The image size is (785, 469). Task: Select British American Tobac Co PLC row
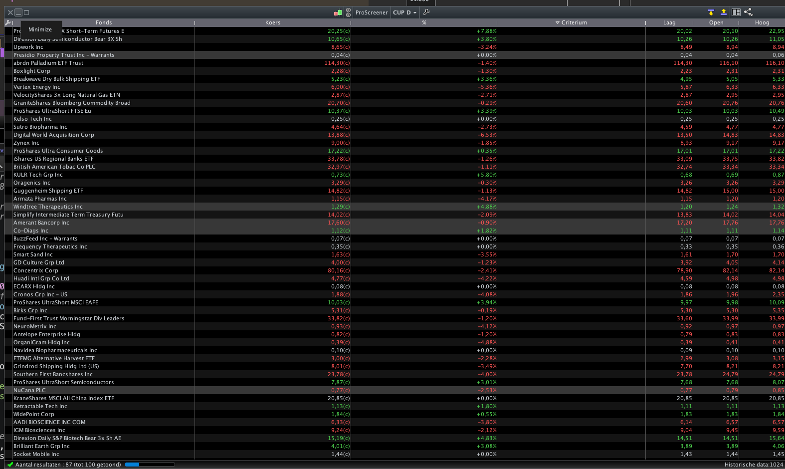click(395, 167)
